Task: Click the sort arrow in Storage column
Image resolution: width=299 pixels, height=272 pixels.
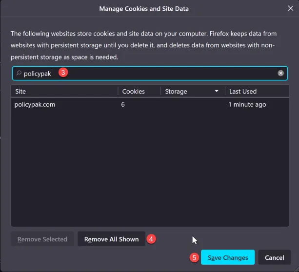Action: [217, 91]
